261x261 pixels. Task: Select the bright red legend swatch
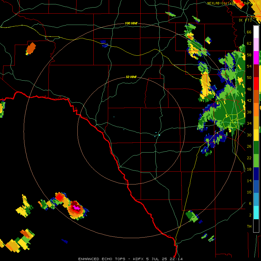[x=256, y=84]
